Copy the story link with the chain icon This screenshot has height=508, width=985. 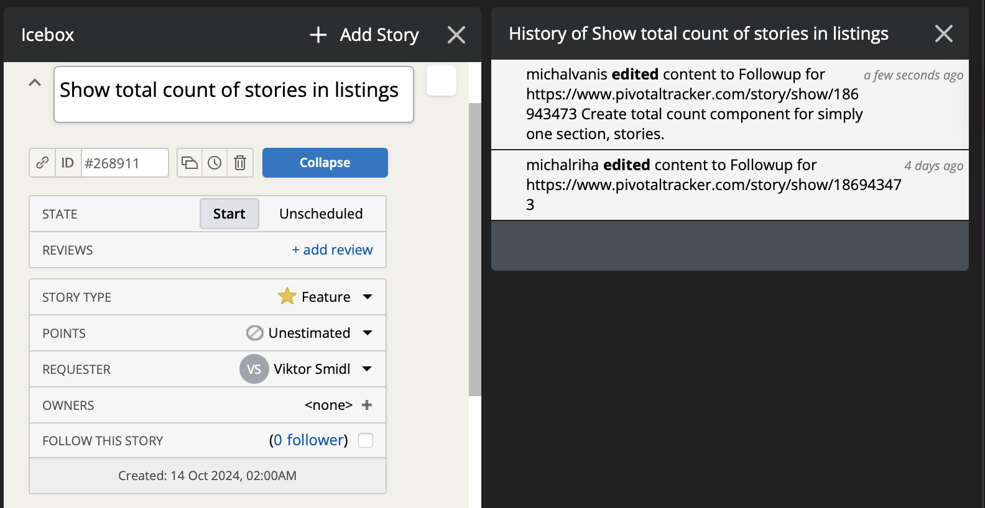click(x=42, y=163)
